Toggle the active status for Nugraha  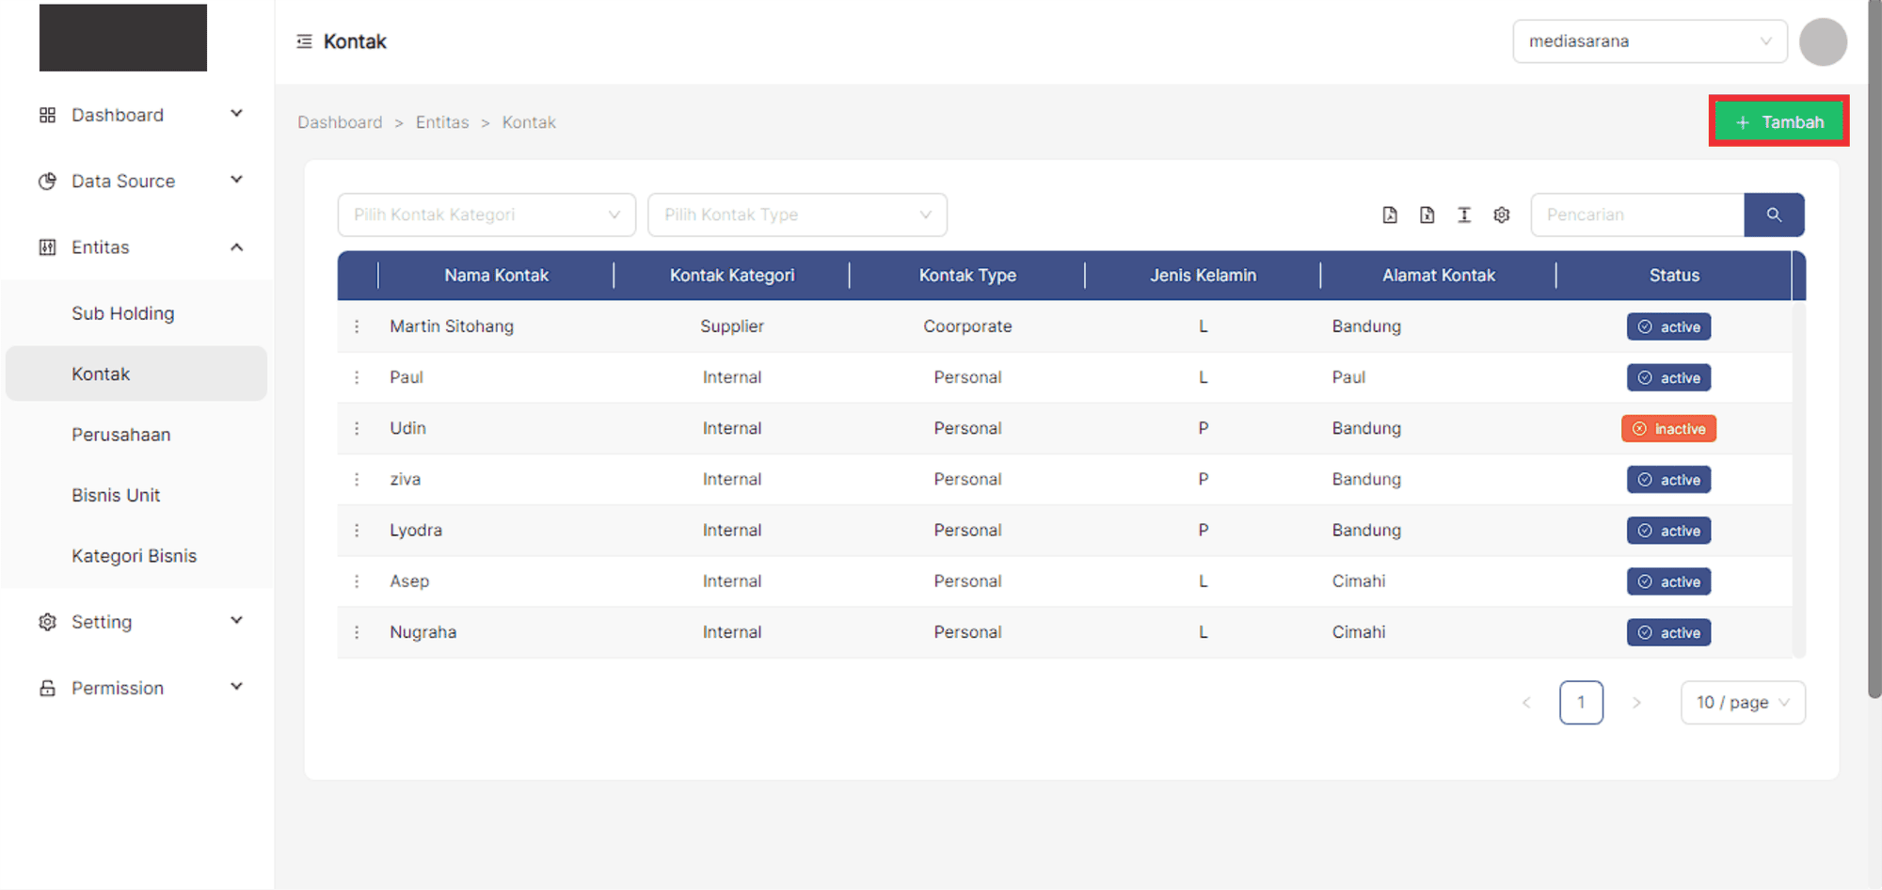click(1668, 633)
